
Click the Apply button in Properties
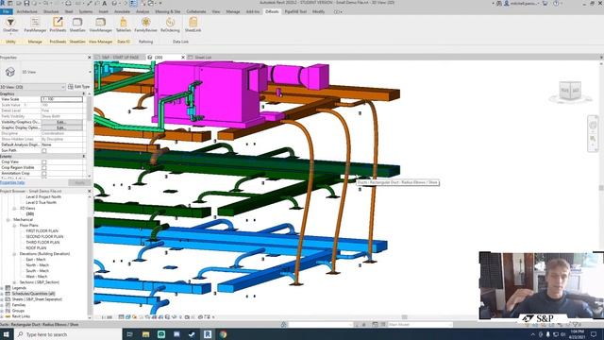(x=79, y=182)
